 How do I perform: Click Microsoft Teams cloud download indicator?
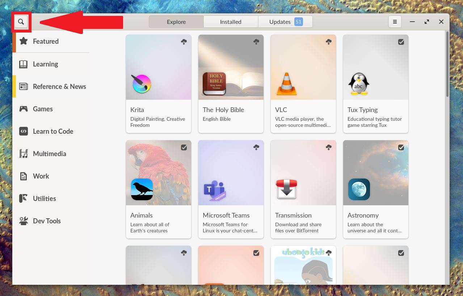256,147
